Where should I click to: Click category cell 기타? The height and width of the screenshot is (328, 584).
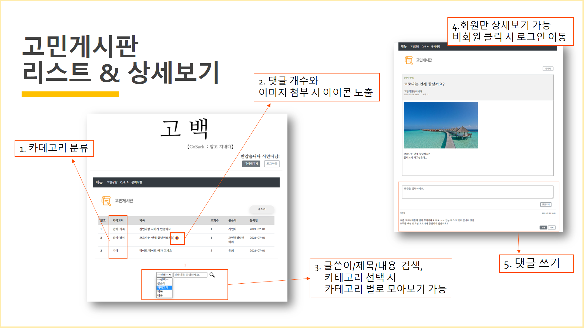(x=115, y=251)
